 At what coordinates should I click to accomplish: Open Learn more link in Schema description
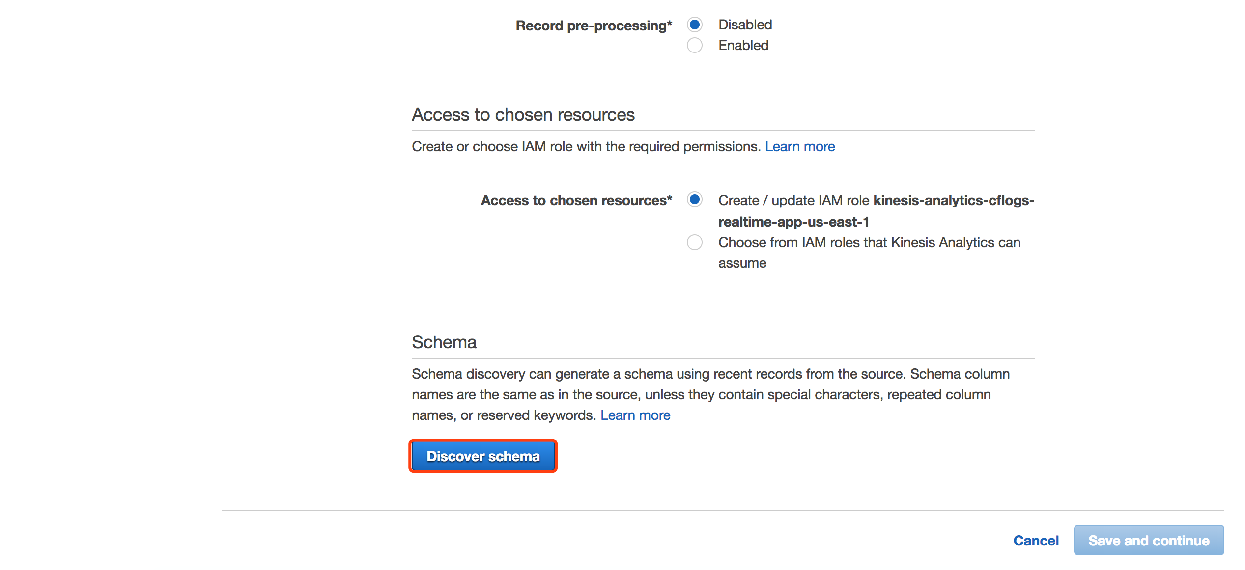point(635,415)
